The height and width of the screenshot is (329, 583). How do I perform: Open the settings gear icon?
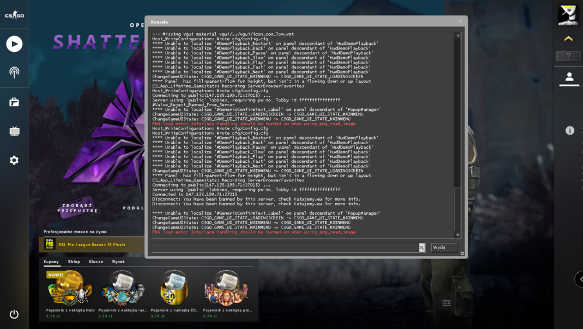[x=14, y=160]
